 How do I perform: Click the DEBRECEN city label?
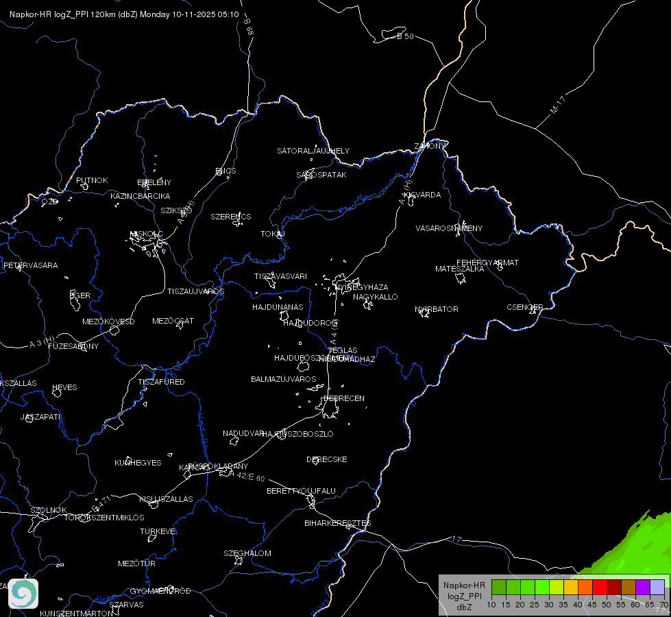coord(344,398)
